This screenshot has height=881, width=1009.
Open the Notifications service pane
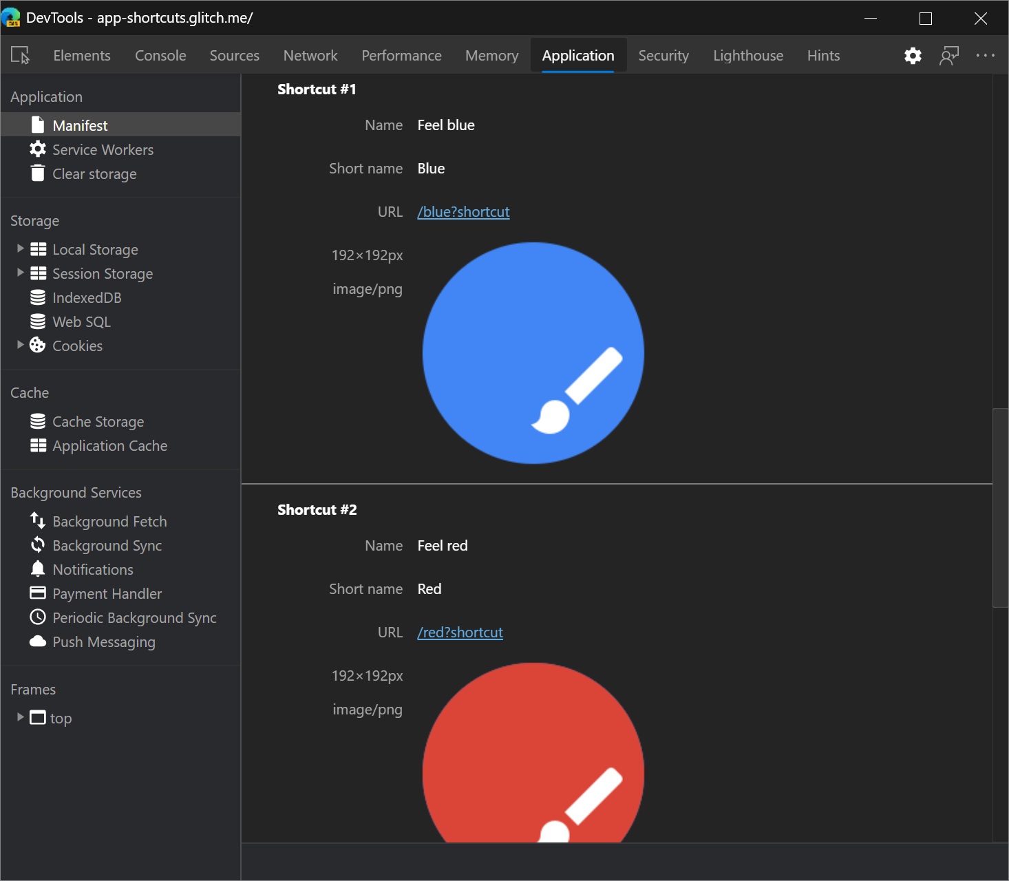93,569
